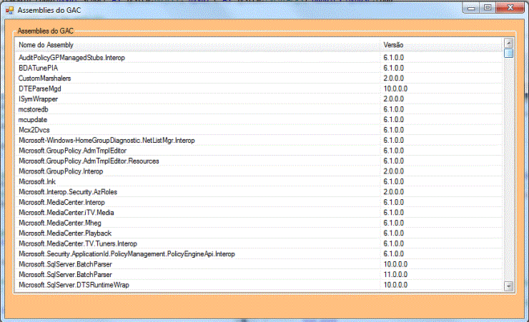Click version 10.0.0.0 of Microsoft.SqlServer.DTSRuntimeWrap
Viewport: 529px width, 322px height.
[395, 285]
